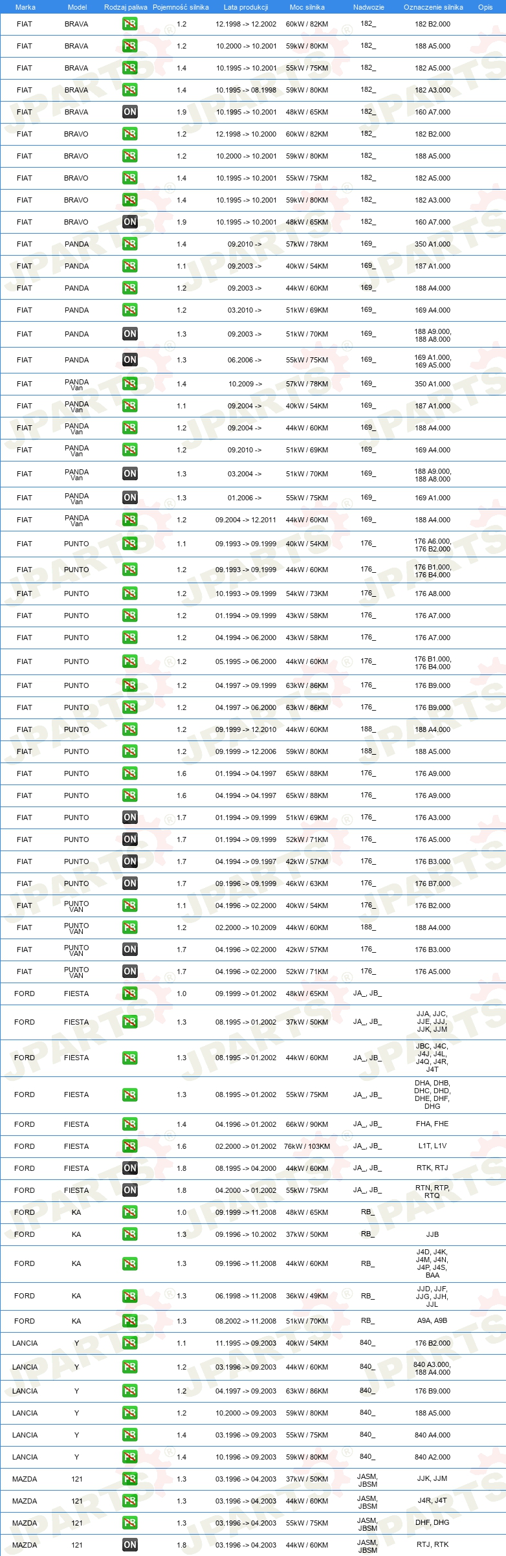Click the petrol icon in the LANCIA Y 1.1 row

click(130, 1343)
